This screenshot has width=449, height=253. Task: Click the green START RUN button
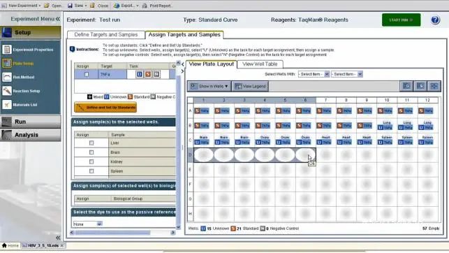coord(402,20)
